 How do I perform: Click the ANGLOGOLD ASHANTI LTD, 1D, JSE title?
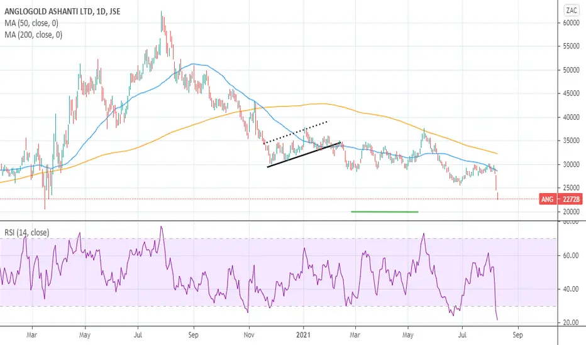[x=62, y=11]
